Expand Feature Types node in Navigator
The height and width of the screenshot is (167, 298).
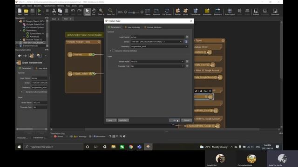tap(20, 39)
